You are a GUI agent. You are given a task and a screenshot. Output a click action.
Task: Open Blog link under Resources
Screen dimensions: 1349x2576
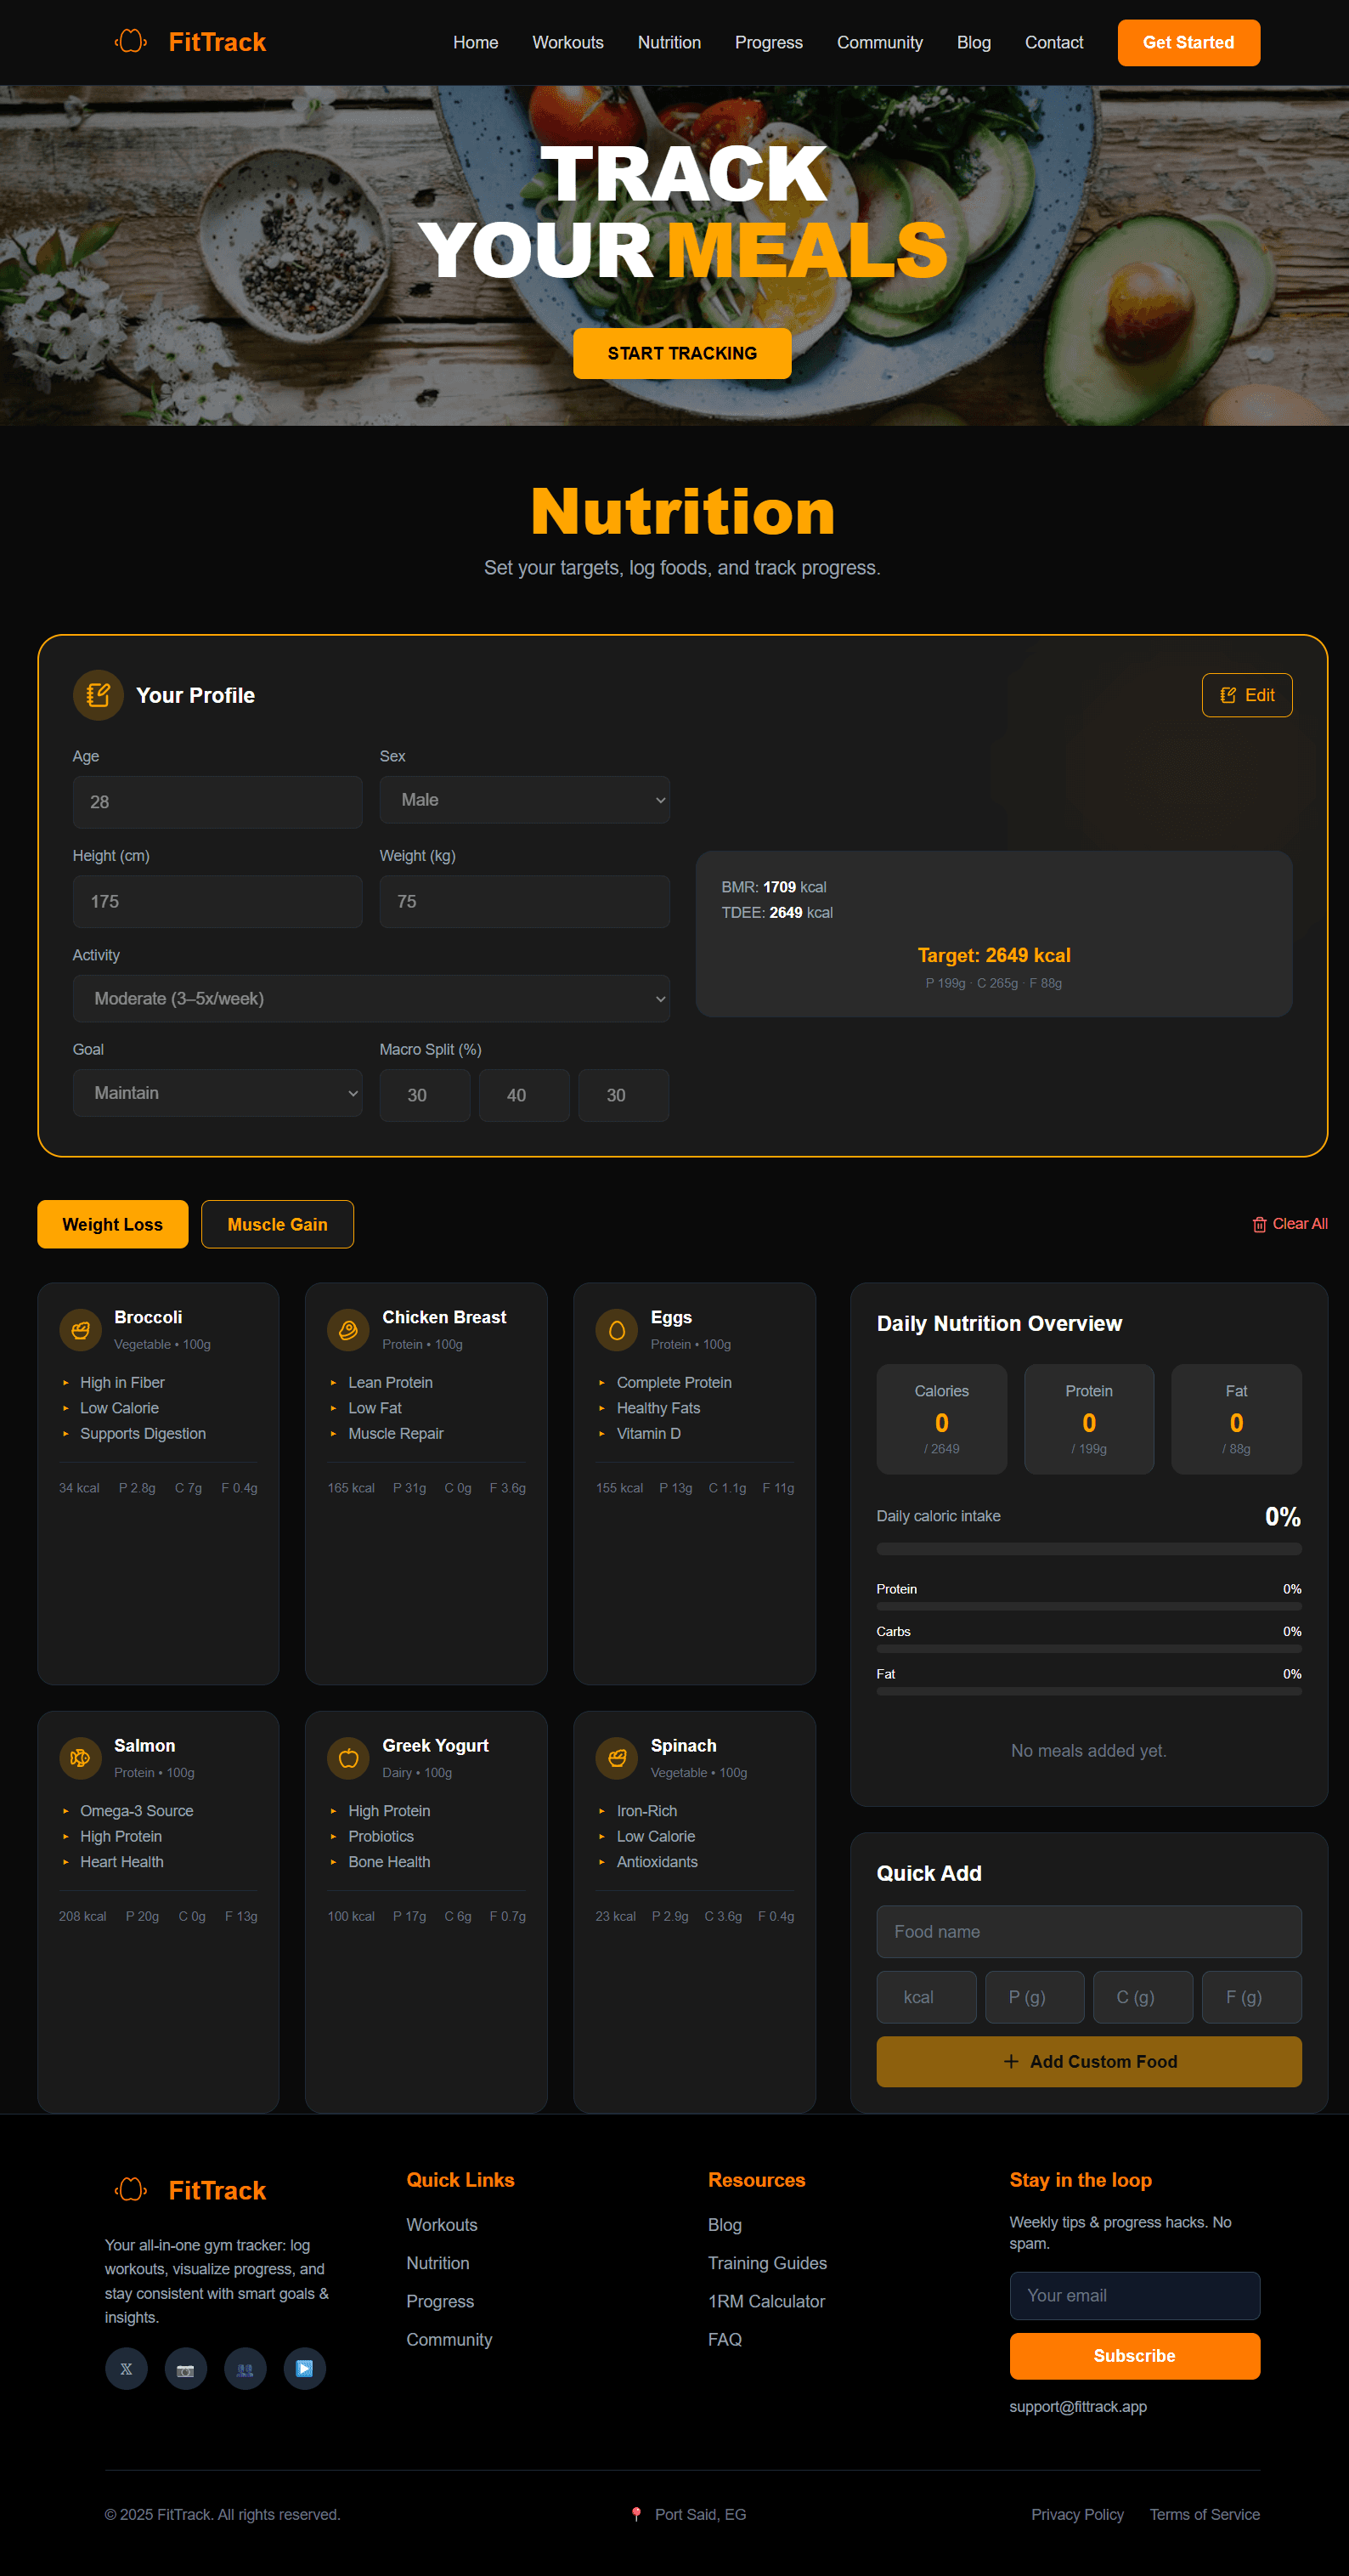pyautogui.click(x=725, y=2225)
